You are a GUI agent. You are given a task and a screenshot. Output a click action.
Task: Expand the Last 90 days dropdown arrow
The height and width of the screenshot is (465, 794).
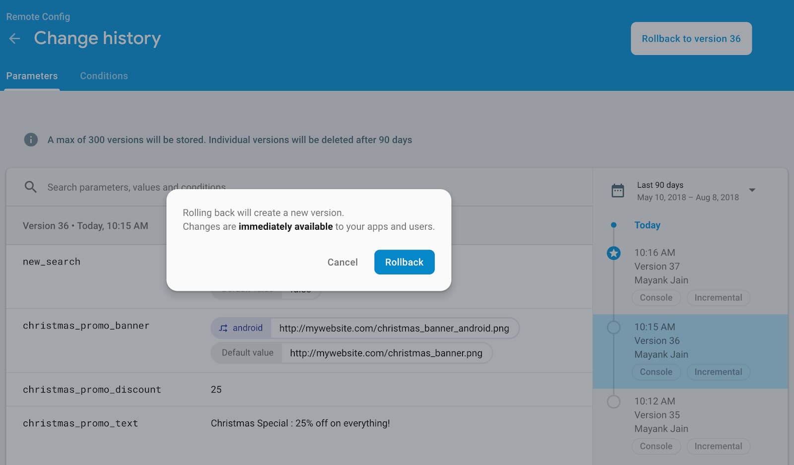(752, 190)
